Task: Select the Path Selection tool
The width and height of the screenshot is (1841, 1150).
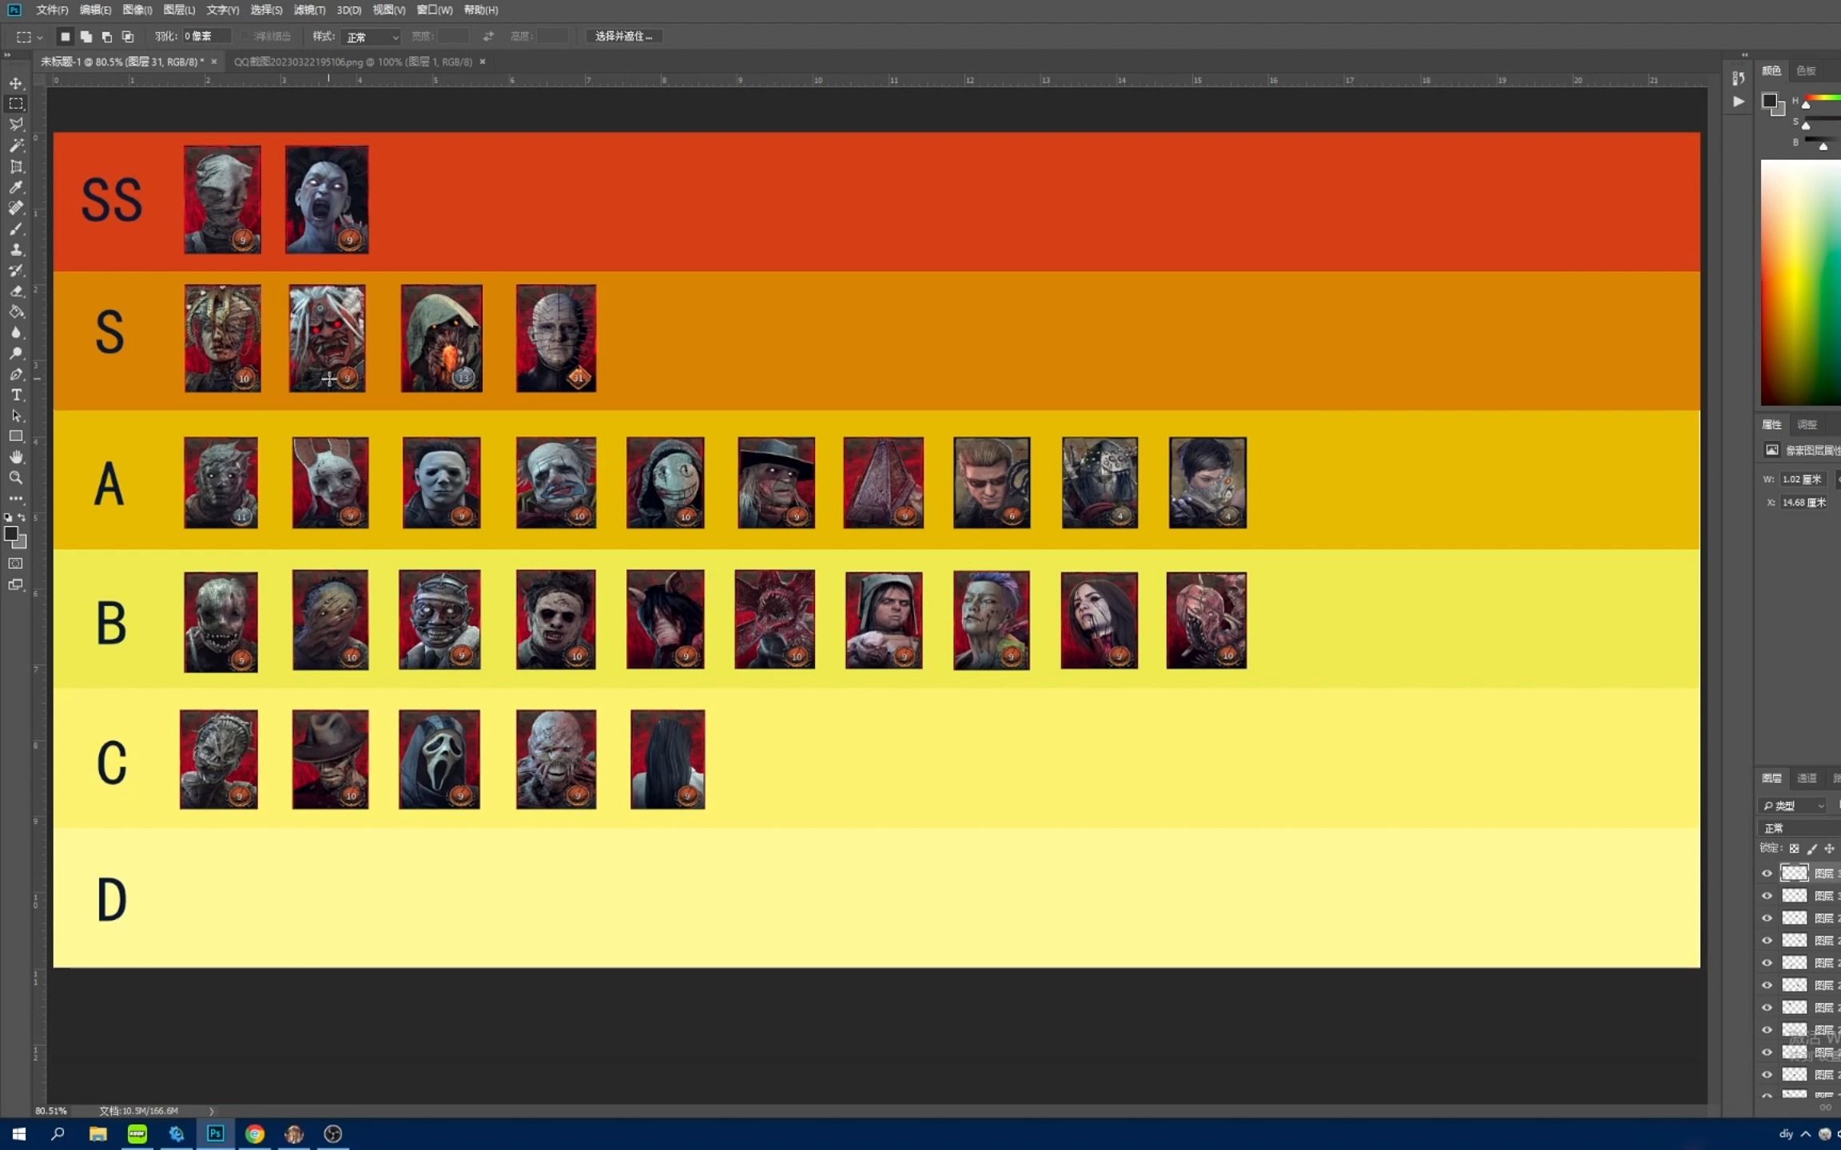Action: [x=16, y=415]
